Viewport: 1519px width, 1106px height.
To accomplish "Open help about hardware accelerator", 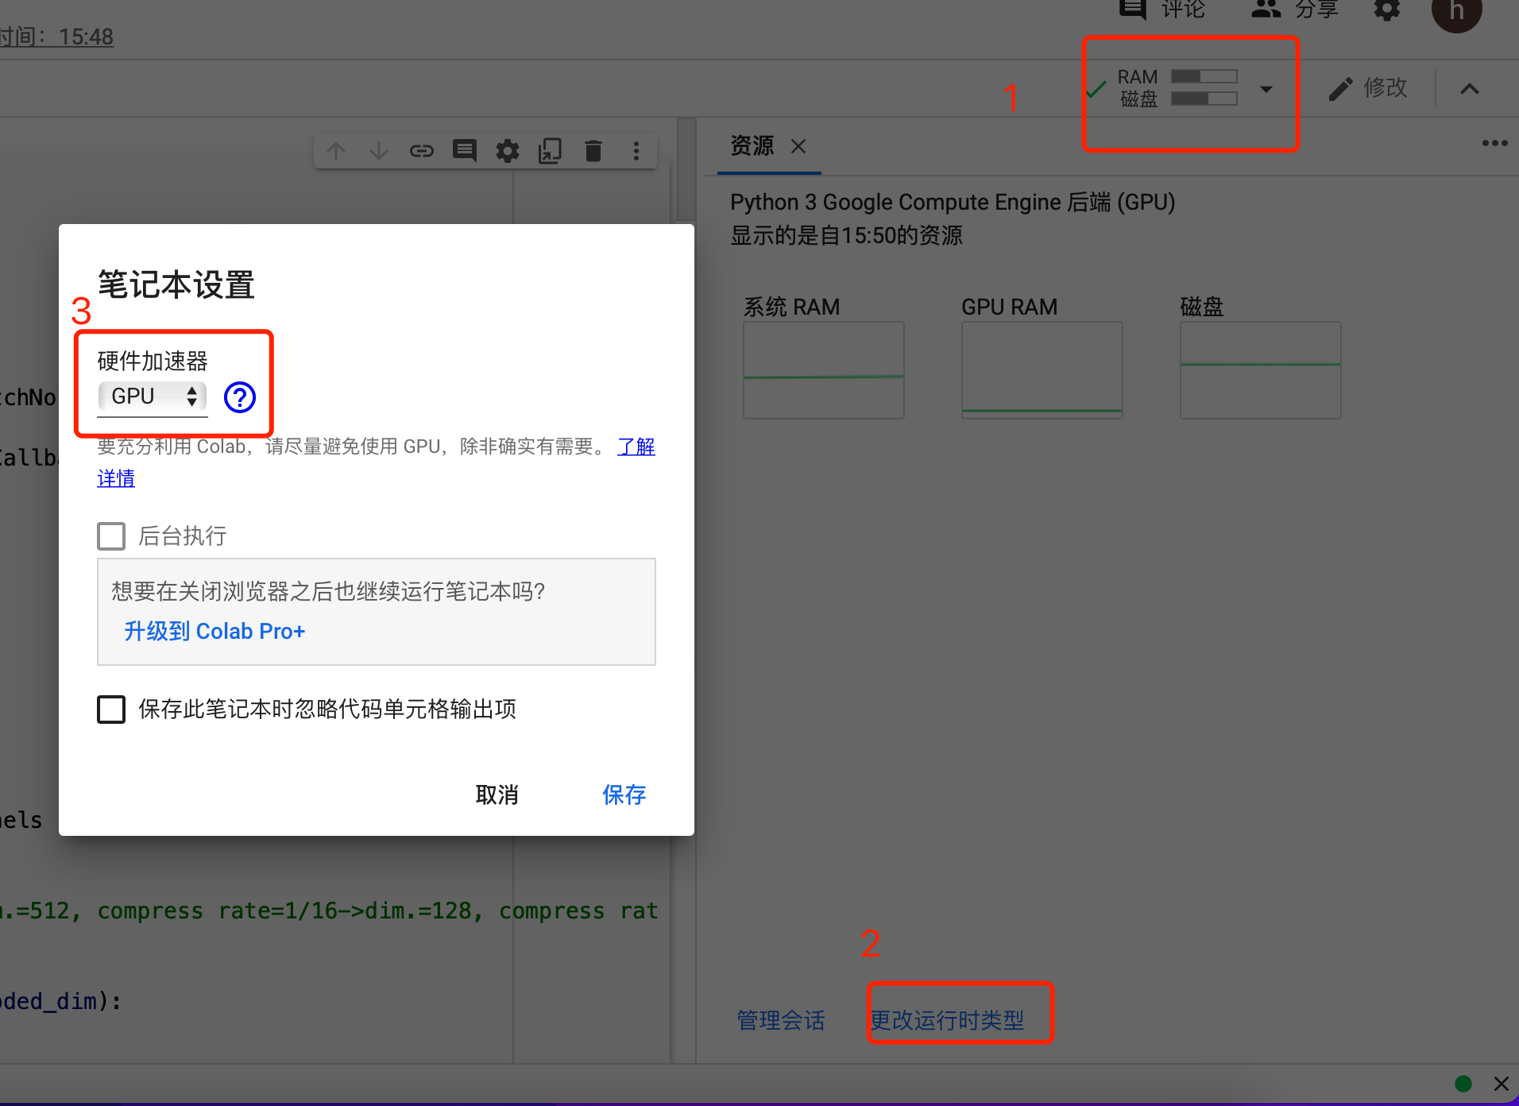I will point(239,396).
